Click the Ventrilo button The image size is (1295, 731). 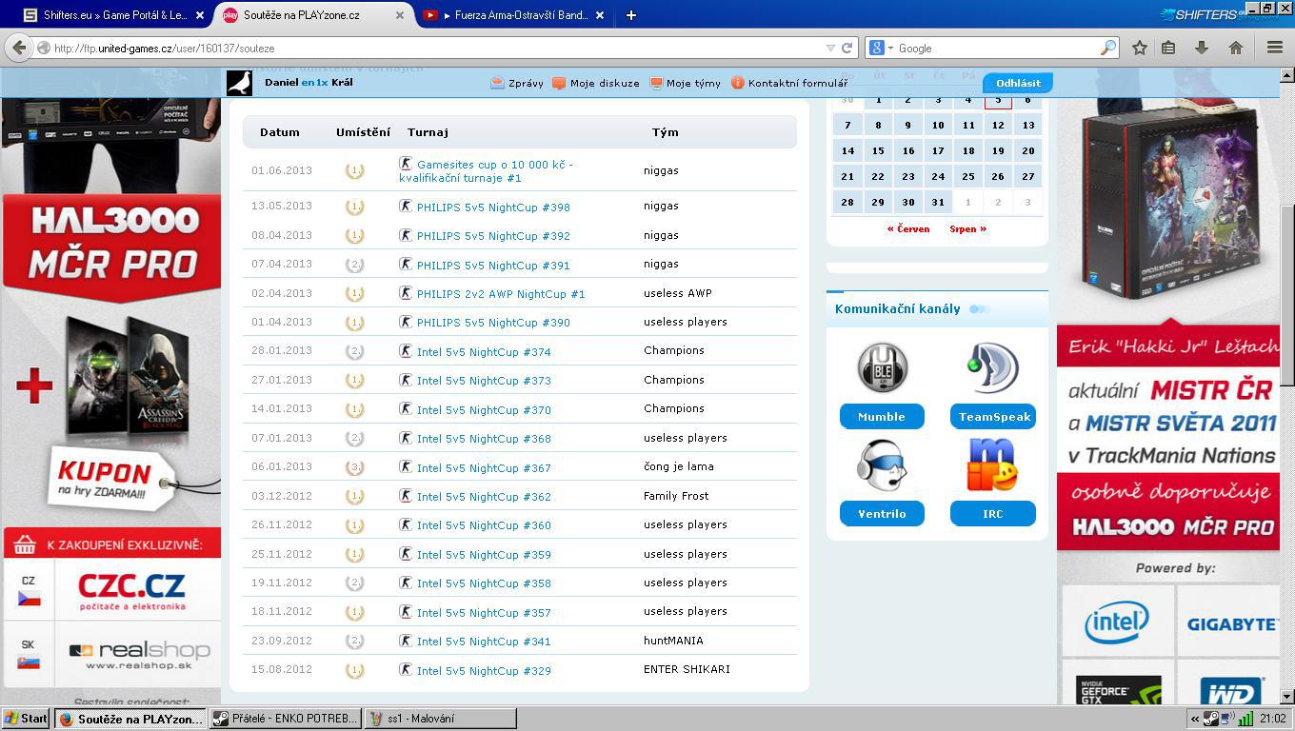(882, 513)
